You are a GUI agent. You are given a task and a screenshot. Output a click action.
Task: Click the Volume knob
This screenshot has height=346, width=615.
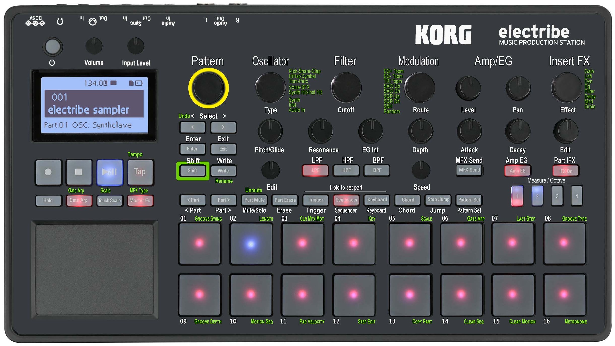point(94,46)
